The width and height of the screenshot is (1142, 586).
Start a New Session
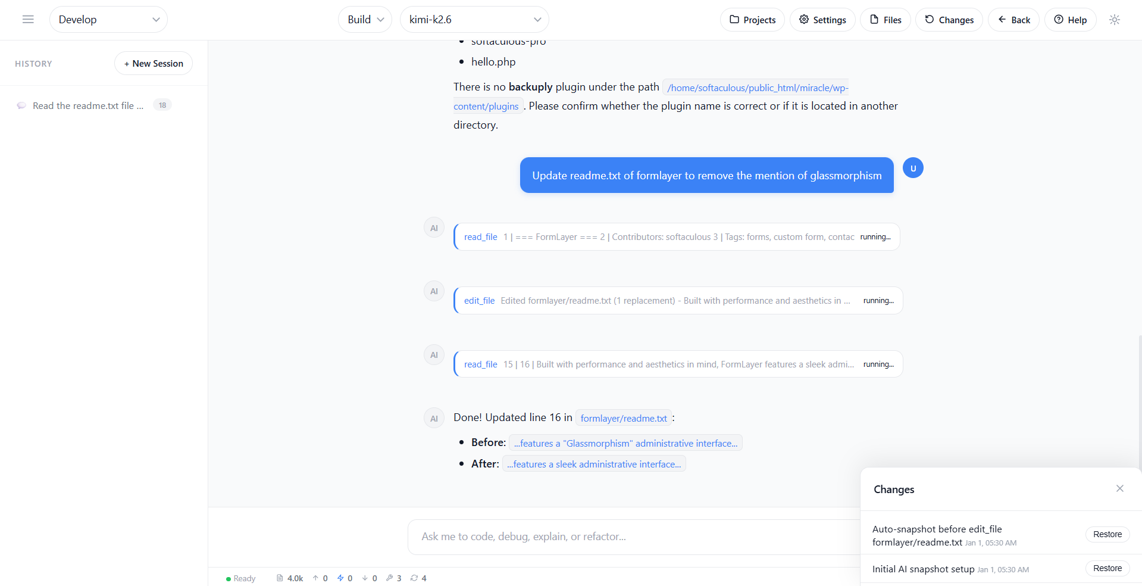tap(154, 64)
